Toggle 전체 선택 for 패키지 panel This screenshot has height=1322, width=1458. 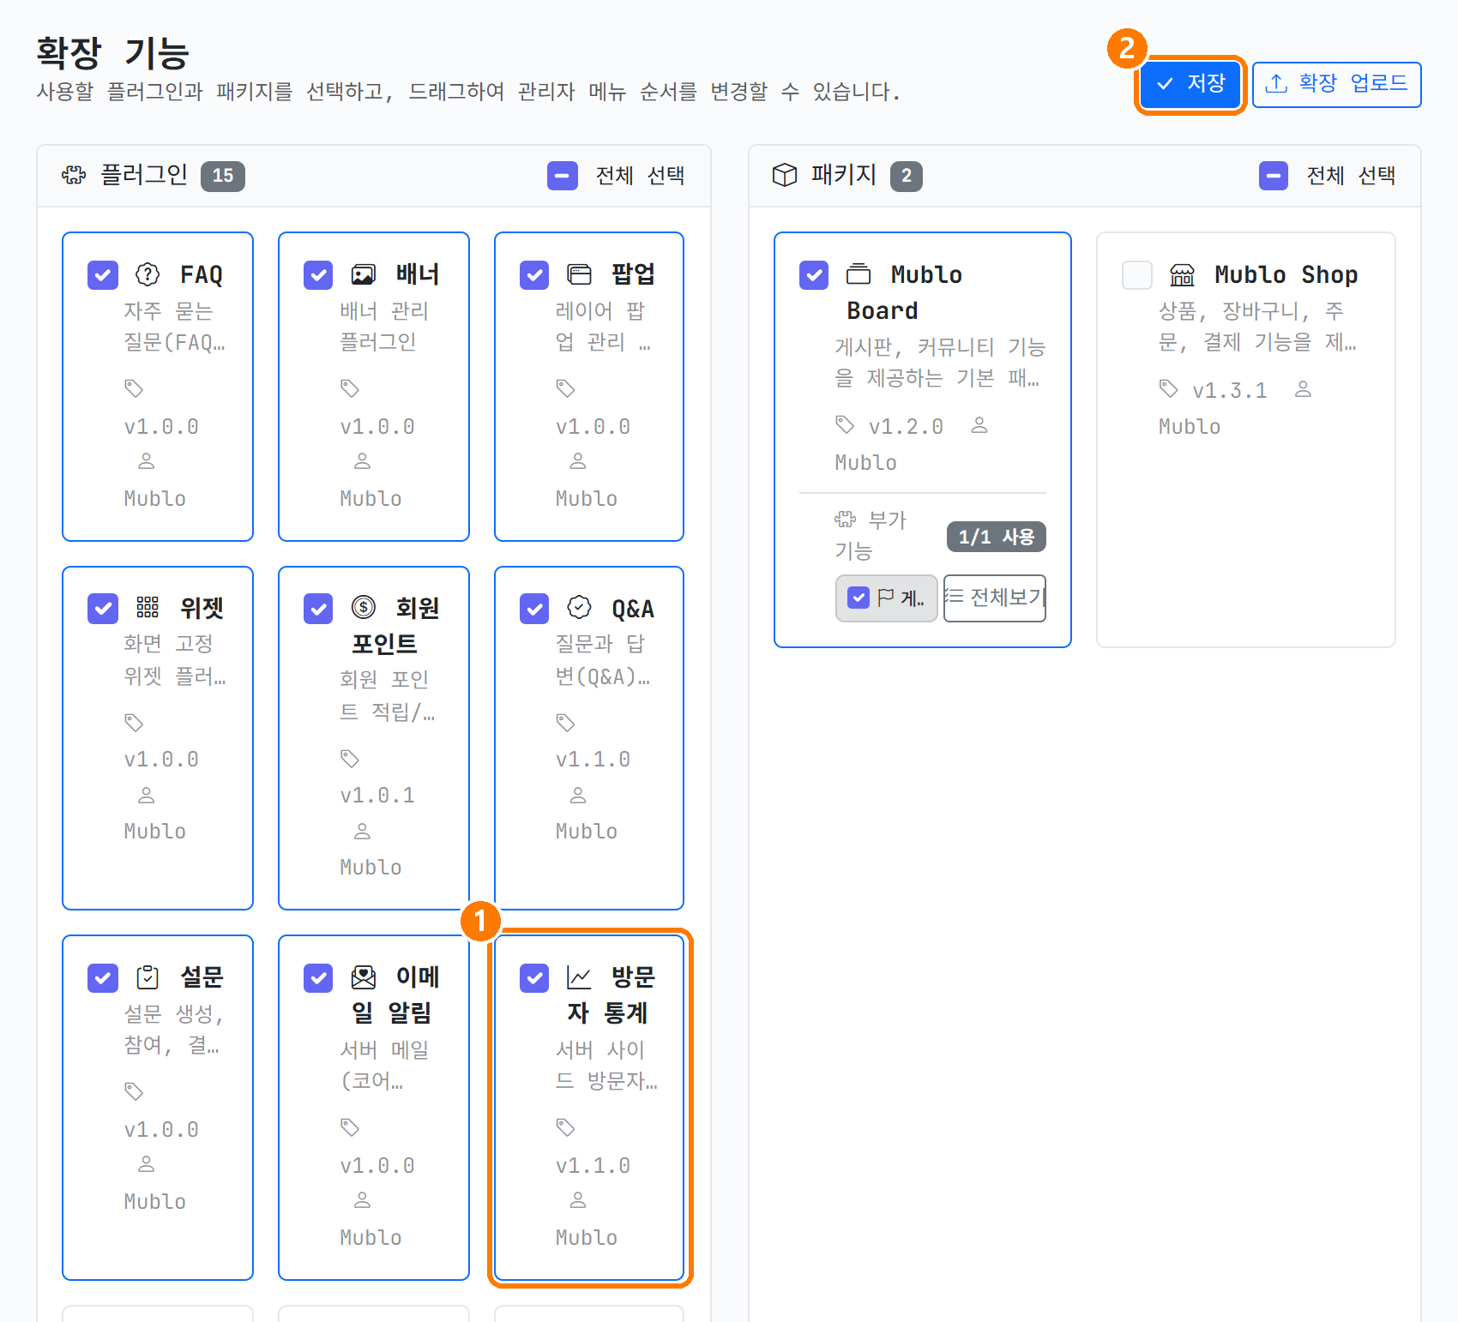point(1274,176)
